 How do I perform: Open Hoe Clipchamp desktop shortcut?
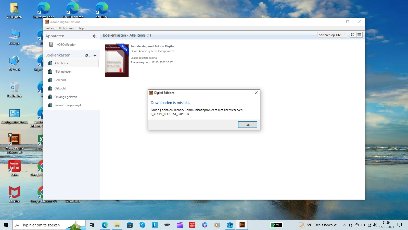(x=73, y=10)
